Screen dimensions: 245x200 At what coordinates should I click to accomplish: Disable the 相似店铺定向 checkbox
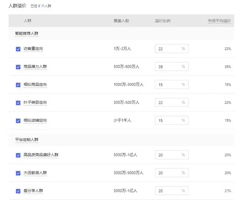(18, 121)
